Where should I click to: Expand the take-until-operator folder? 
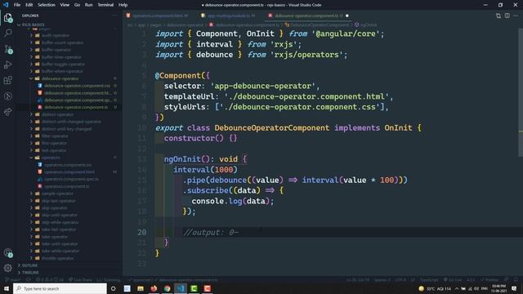pos(60,244)
